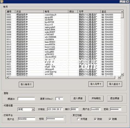Click the 进入频道 button
The height and width of the screenshot is (128, 130).
coord(78,99)
